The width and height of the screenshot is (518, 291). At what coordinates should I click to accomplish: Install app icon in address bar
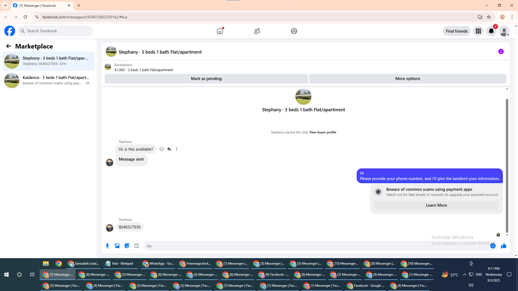coord(480,17)
